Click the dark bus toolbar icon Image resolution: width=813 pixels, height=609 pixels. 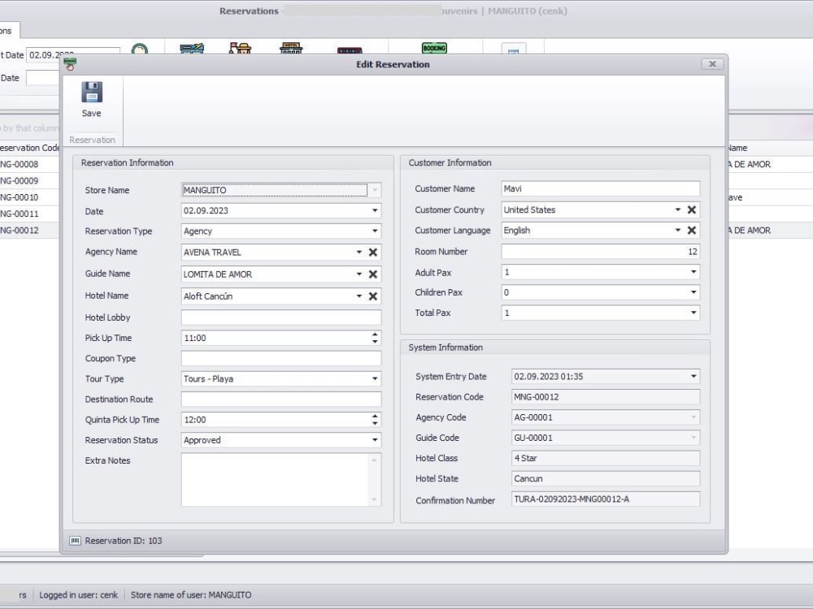(x=351, y=49)
